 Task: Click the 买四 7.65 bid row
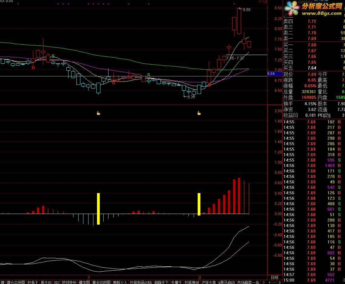[x=314, y=62]
